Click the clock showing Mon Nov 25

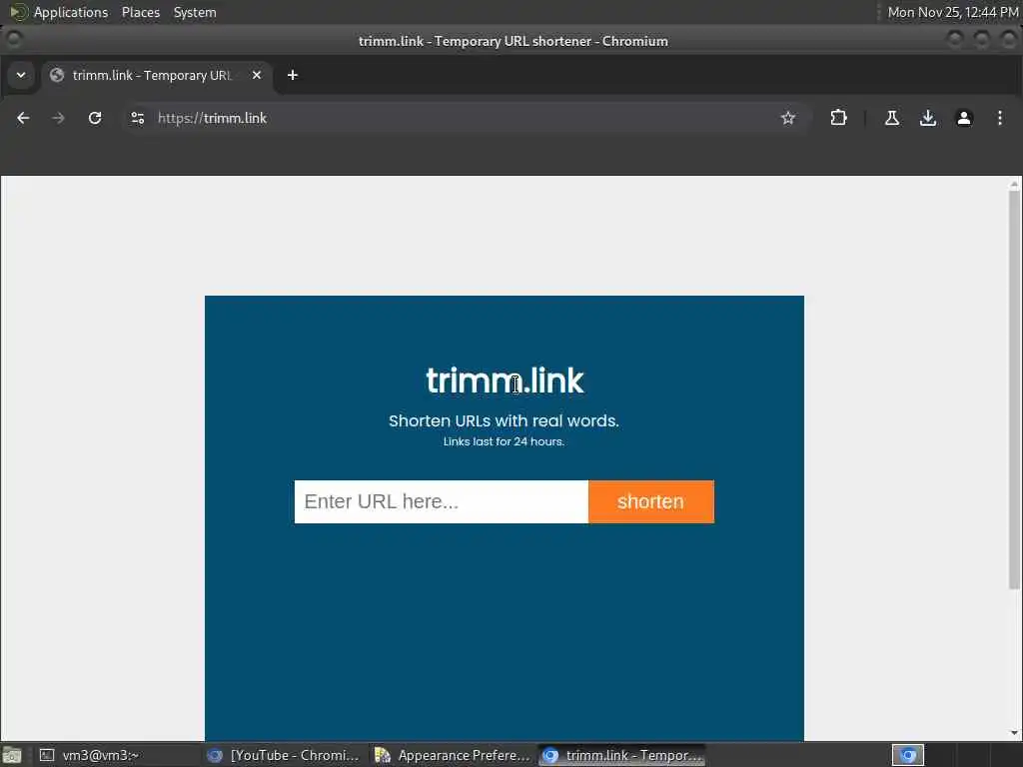[952, 12]
